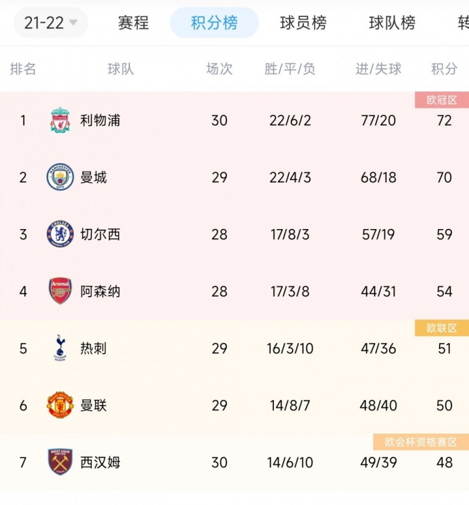Tap the Manchester City badge

pyautogui.click(x=60, y=177)
